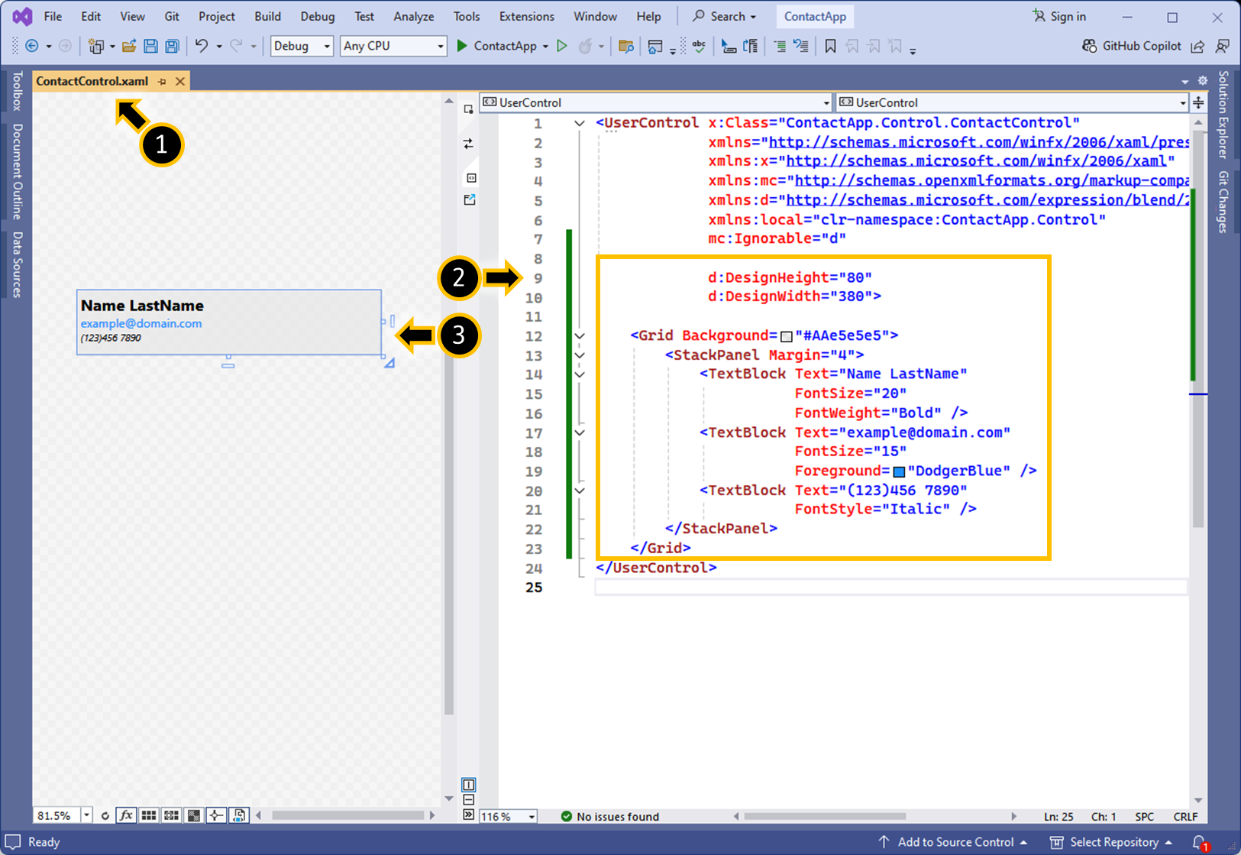Click the New Project toolbar icon
The width and height of the screenshot is (1241, 855).
tap(95, 46)
